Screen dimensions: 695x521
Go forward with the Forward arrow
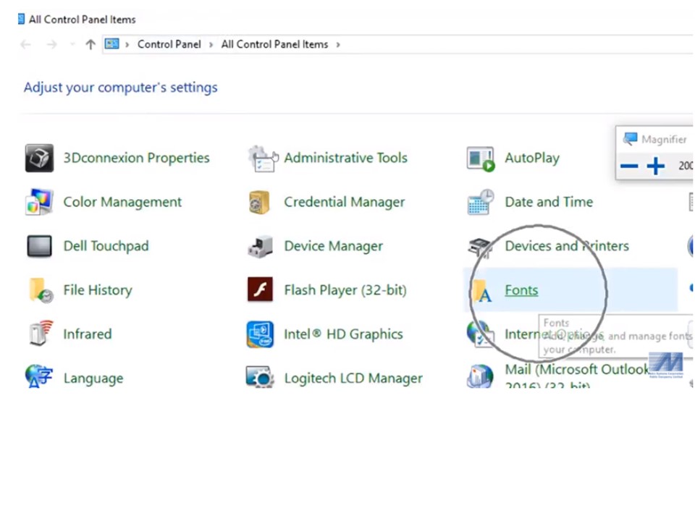tap(52, 44)
